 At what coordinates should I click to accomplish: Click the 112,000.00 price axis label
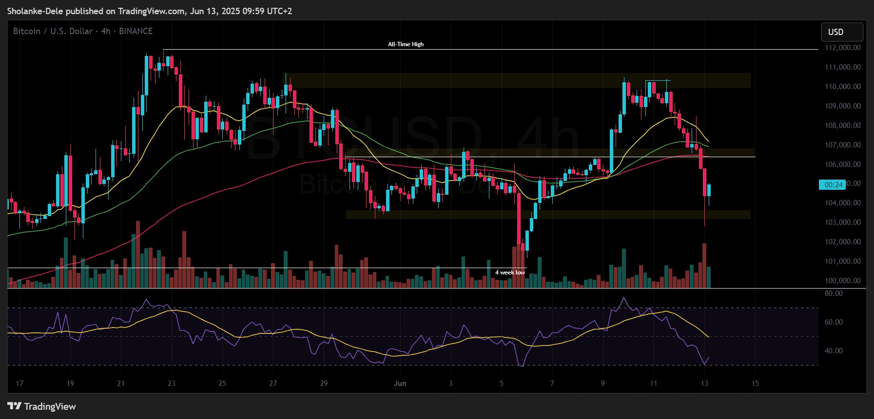[x=843, y=48]
